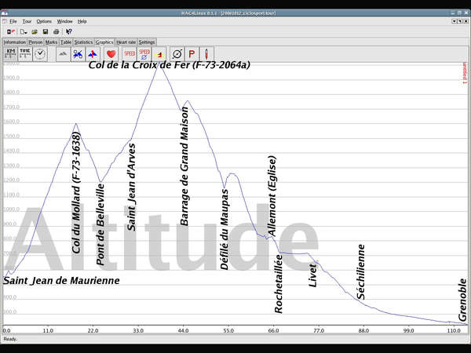This screenshot has height=353, width=471.
Task: Open the Options menu
Action: pyautogui.click(x=44, y=21)
